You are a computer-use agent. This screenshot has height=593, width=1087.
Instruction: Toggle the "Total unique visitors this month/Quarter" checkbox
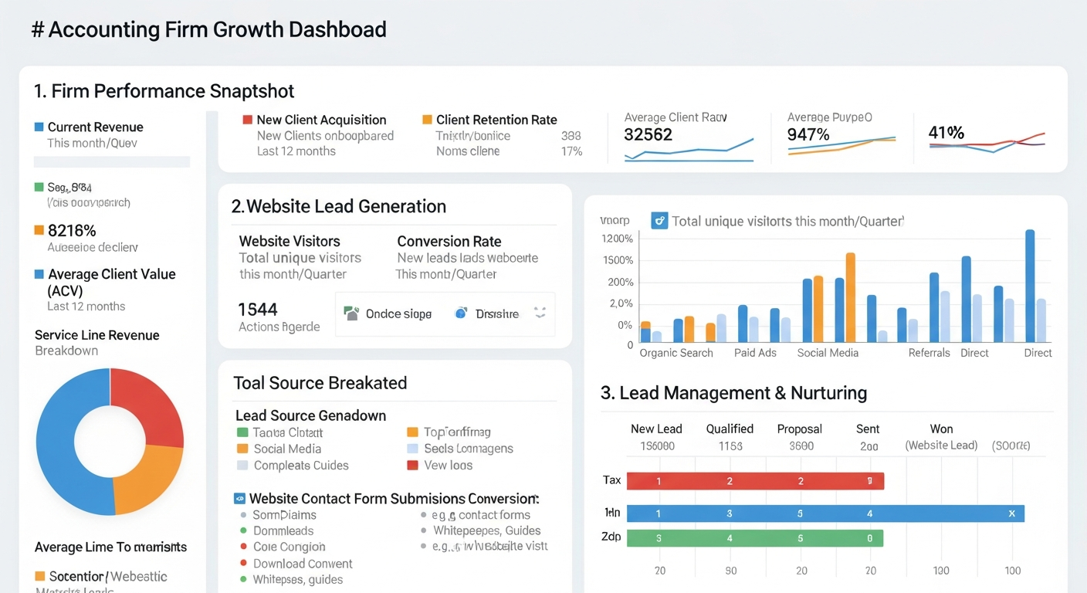pos(659,220)
